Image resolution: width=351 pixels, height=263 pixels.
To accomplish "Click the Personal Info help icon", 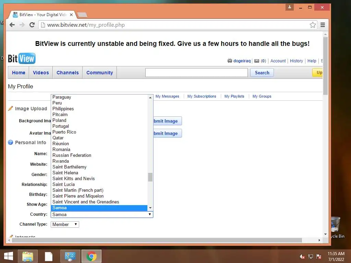I will [11, 142].
